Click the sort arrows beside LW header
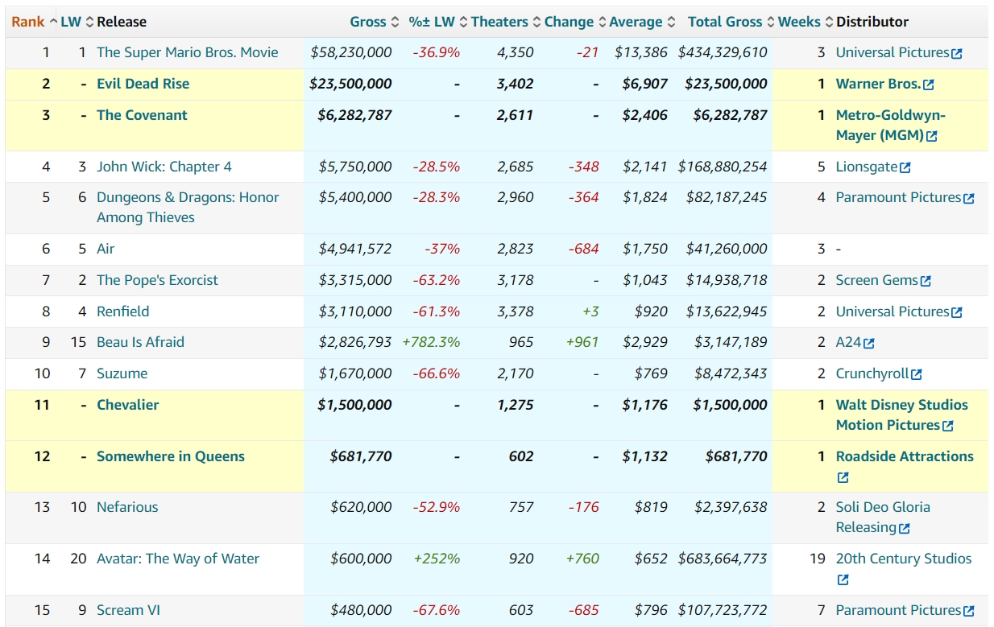This screenshot has width=994, height=627. point(89,22)
